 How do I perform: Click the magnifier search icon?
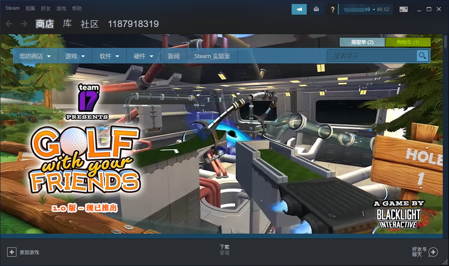[x=422, y=56]
